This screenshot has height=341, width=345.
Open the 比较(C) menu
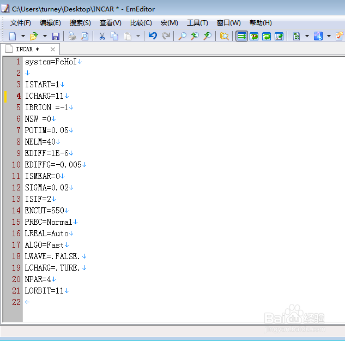click(x=141, y=23)
